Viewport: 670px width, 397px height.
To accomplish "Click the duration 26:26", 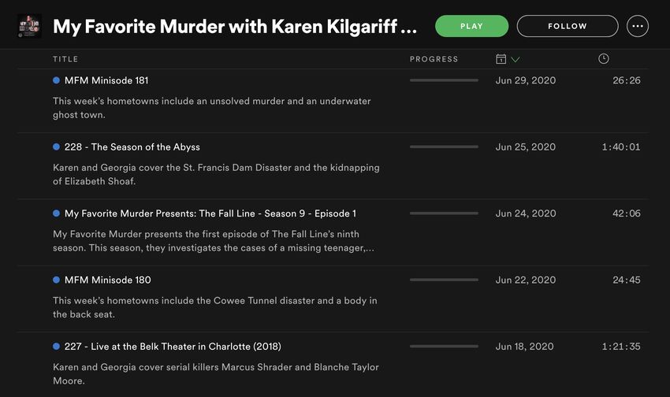I will (627, 80).
